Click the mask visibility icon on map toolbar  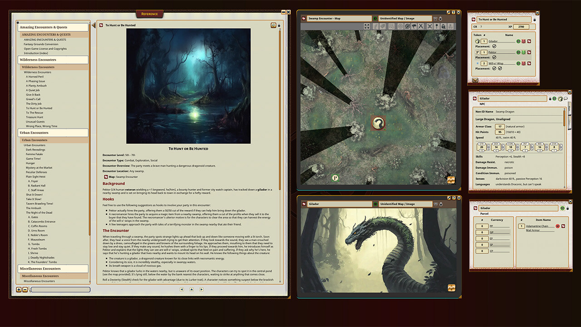click(407, 26)
